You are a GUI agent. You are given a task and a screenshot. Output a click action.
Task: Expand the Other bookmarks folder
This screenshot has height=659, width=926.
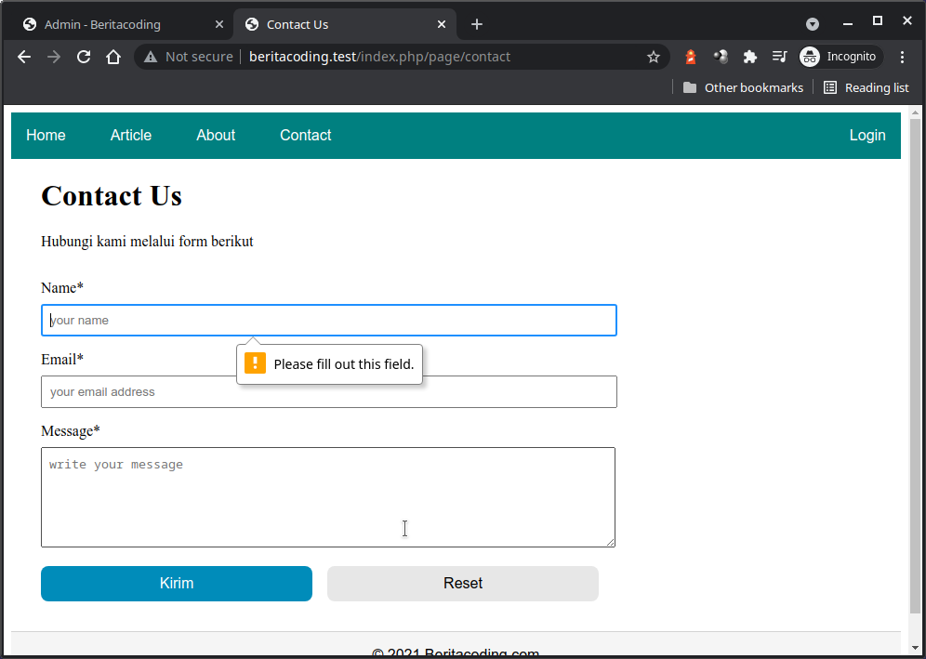[x=742, y=87]
